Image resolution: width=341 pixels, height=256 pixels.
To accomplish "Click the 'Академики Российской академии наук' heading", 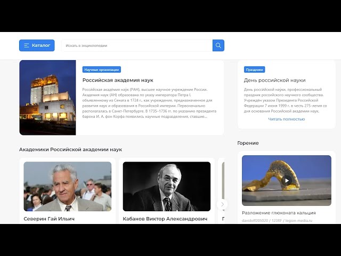I will (x=70, y=149).
